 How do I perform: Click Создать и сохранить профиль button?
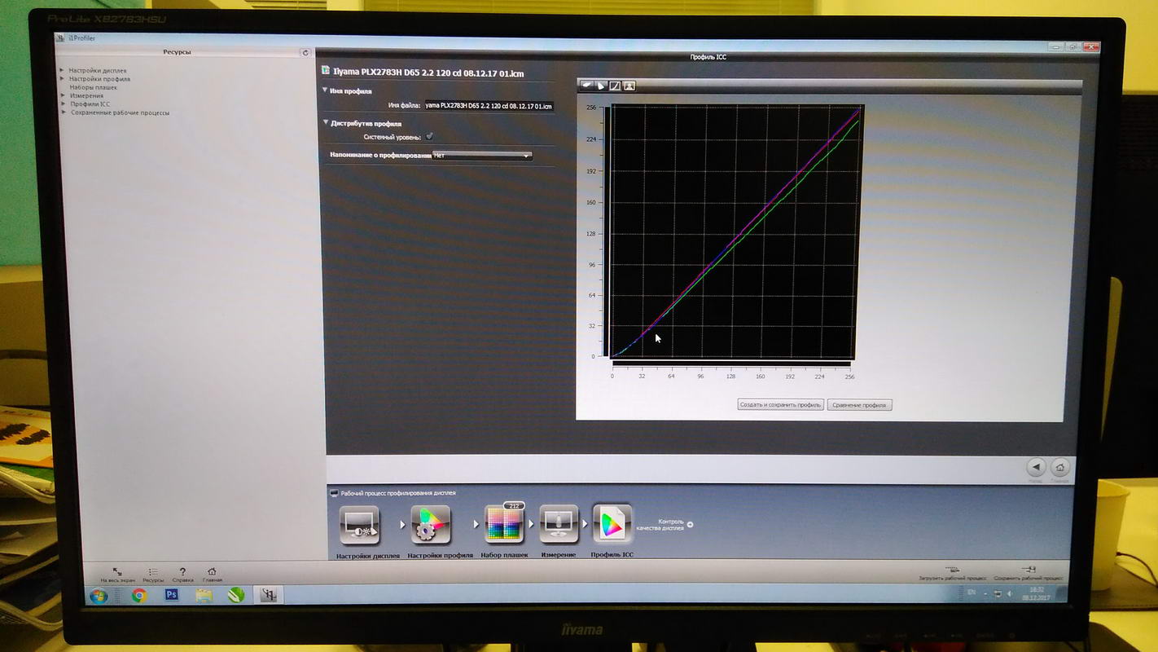tap(781, 404)
